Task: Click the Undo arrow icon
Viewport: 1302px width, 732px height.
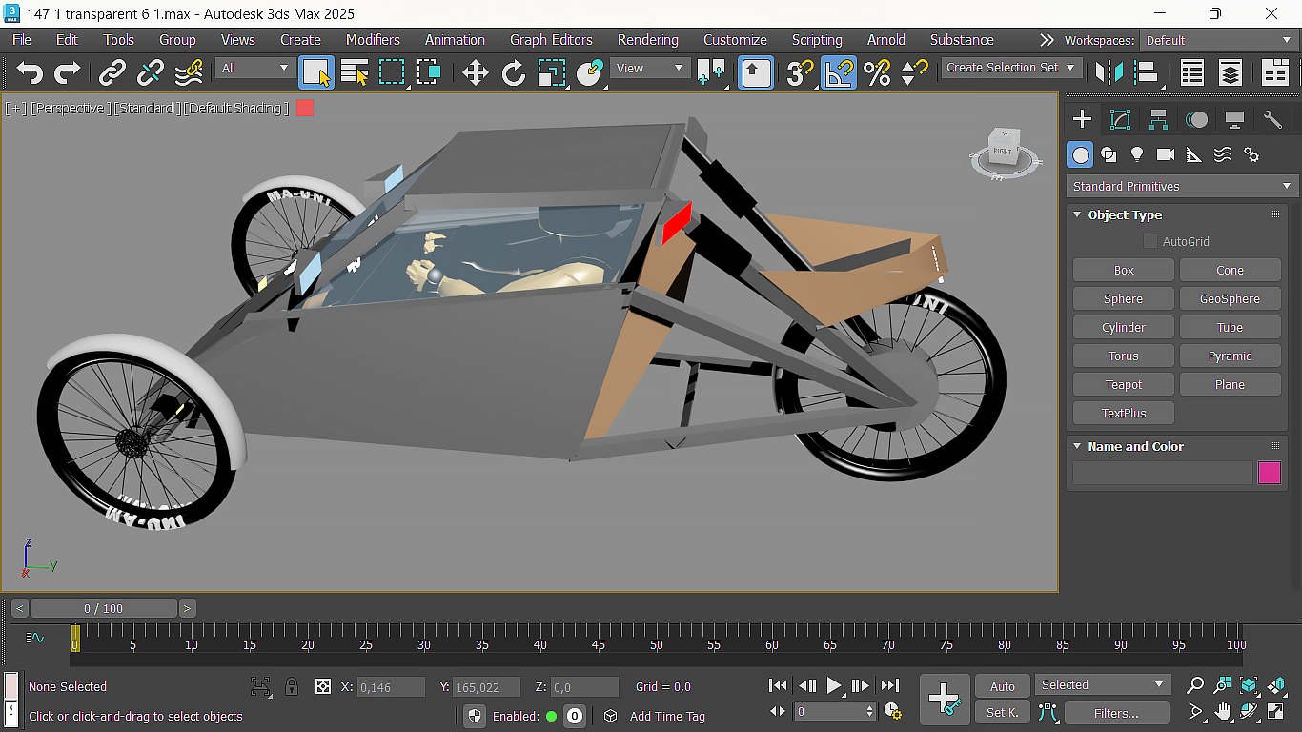Action: click(x=31, y=73)
